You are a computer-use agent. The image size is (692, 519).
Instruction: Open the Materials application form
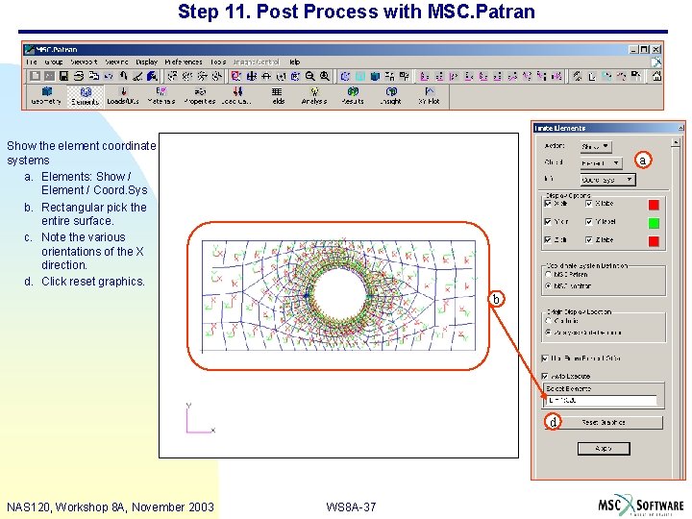click(161, 96)
